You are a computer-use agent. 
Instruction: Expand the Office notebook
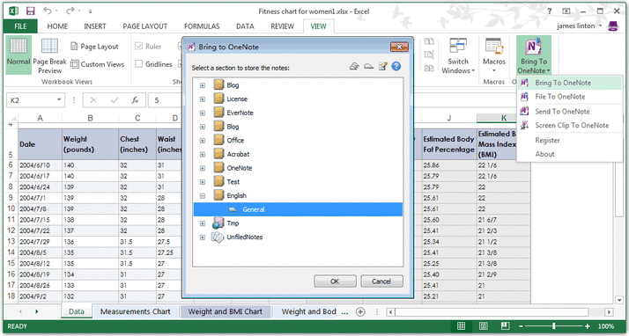[203, 141]
